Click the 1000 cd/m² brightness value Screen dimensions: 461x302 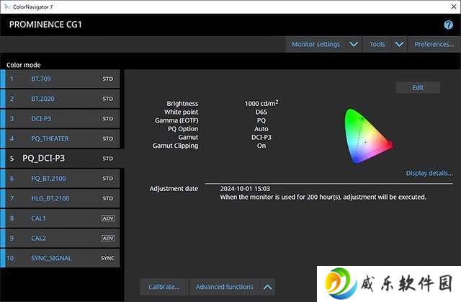261,103
